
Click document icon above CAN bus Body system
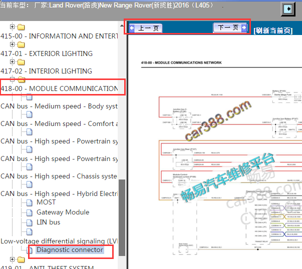click(30, 97)
